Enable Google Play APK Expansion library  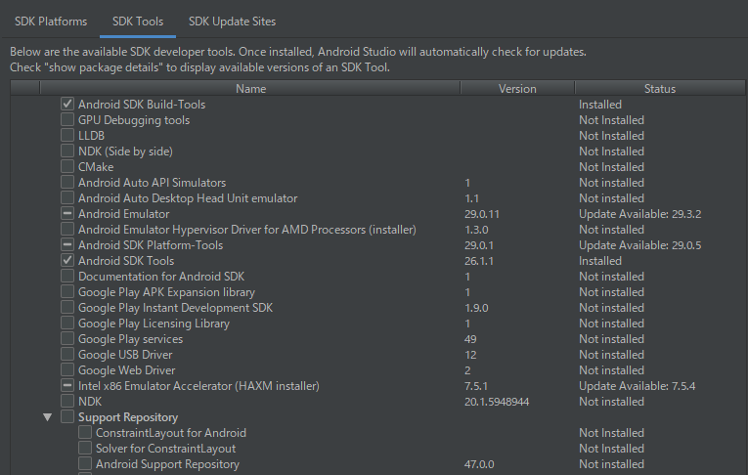tap(67, 292)
